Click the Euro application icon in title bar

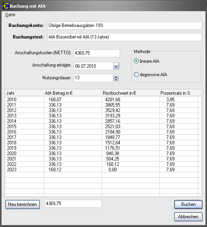pos(6,6)
